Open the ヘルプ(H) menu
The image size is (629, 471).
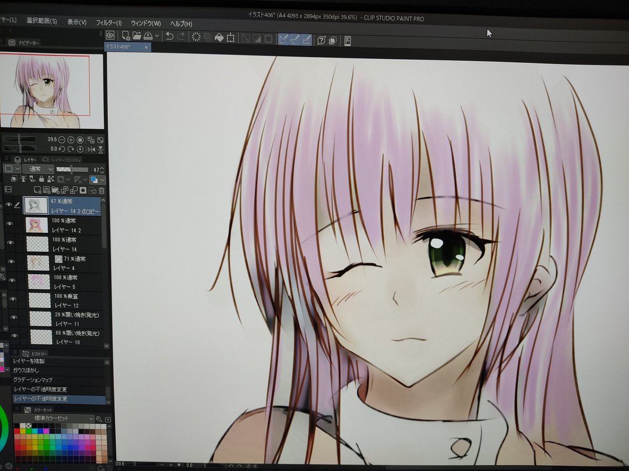[181, 24]
